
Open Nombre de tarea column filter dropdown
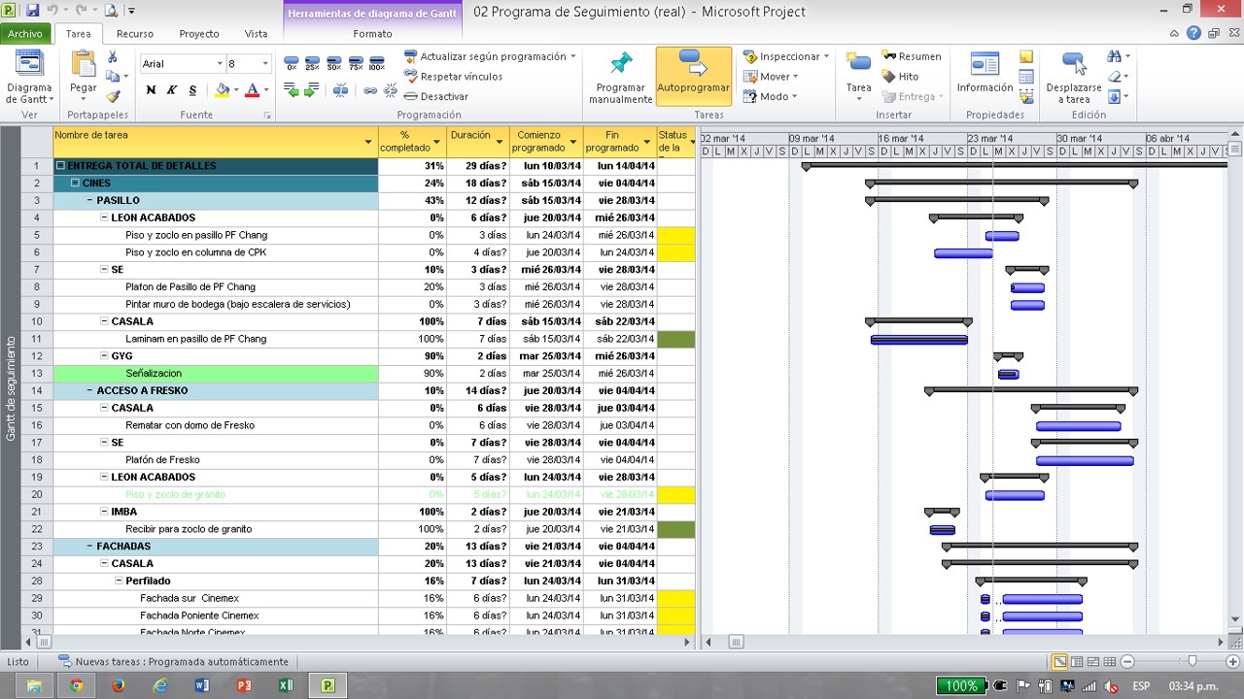(368, 144)
